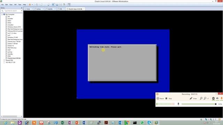Click the microphone volume slider

[x=199, y=104]
